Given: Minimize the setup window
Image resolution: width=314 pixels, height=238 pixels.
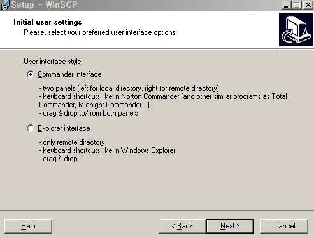Looking at the screenshot, I should [286, 4].
